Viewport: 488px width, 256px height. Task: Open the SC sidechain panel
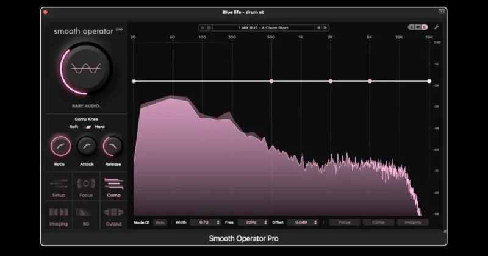coord(86,216)
